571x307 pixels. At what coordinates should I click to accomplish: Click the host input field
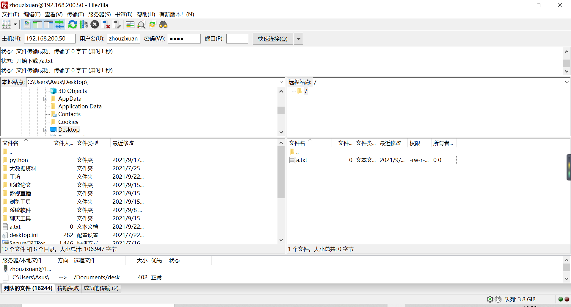[x=50, y=39]
